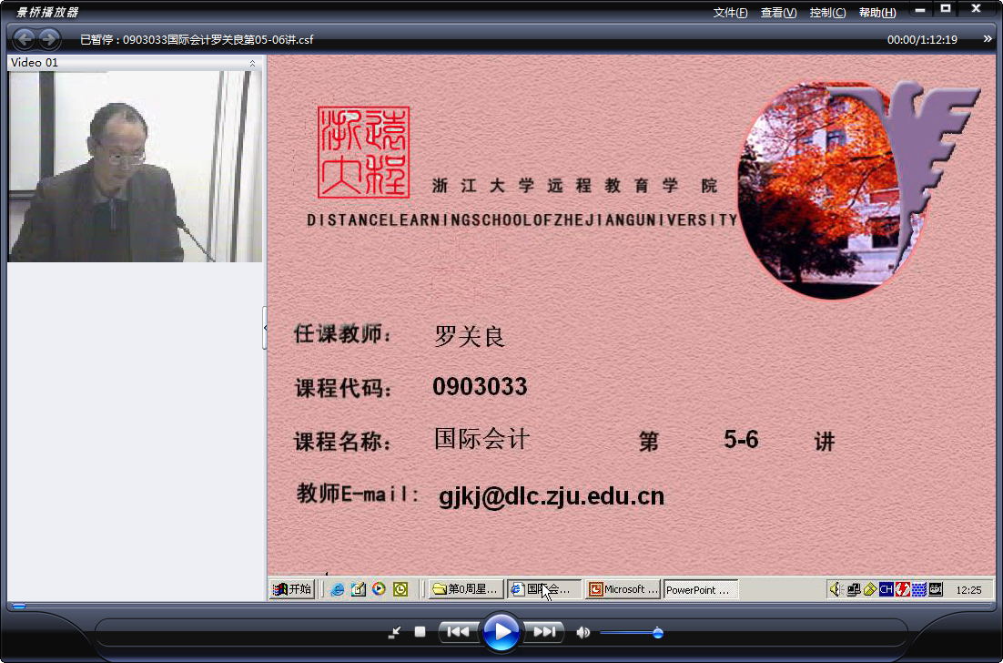Select the Microsoft … PowerPoint taskbar button

tap(623, 588)
